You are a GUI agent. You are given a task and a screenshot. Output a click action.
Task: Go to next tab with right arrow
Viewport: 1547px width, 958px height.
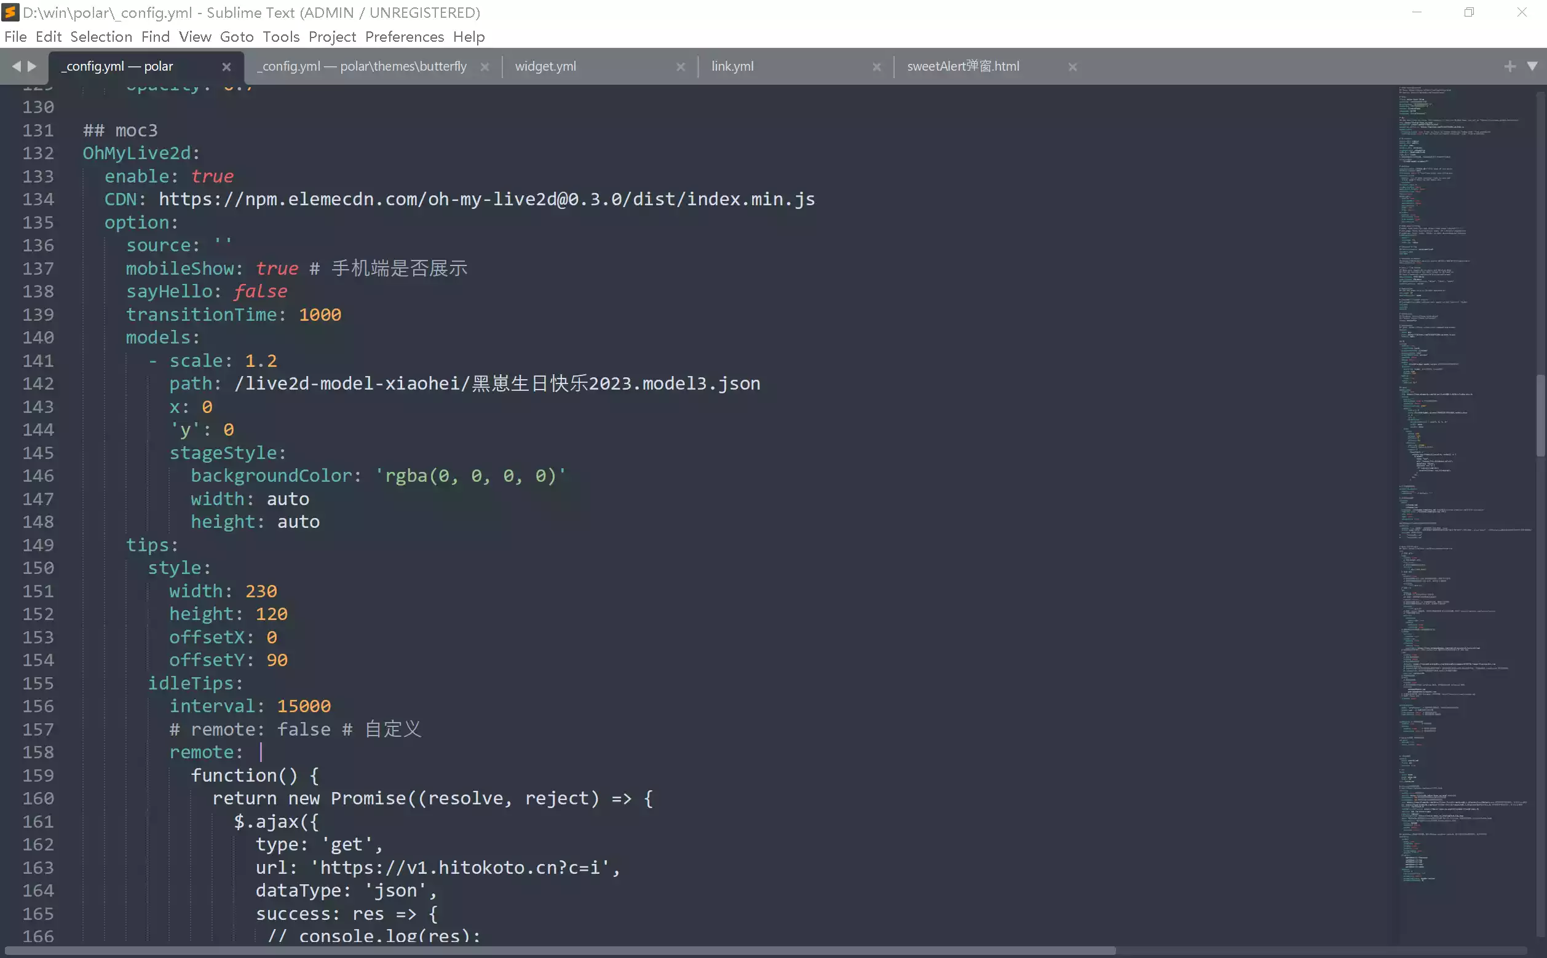(x=32, y=66)
